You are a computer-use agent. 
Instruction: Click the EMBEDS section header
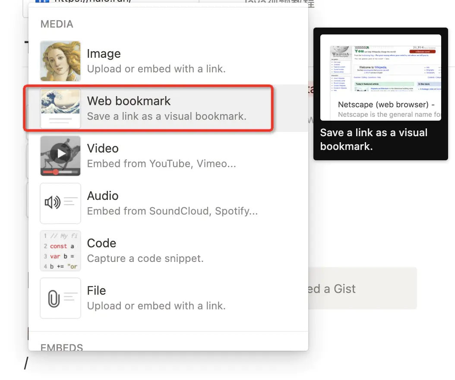[x=62, y=347]
